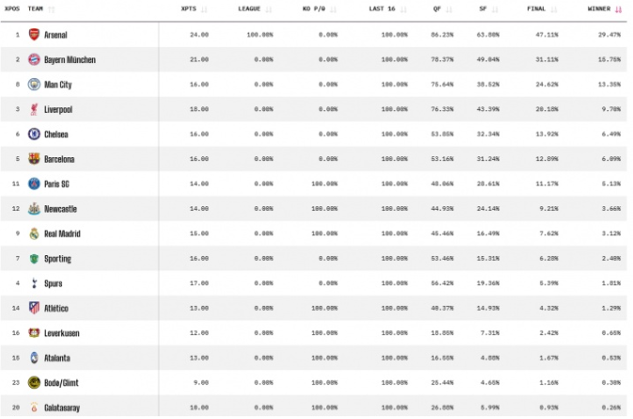This screenshot has height=419, width=633.
Task: Select the Man City badge
Action: (x=35, y=85)
